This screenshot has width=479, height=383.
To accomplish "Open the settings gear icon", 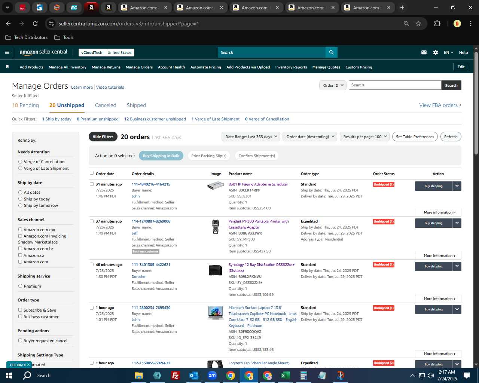I will [436, 52].
